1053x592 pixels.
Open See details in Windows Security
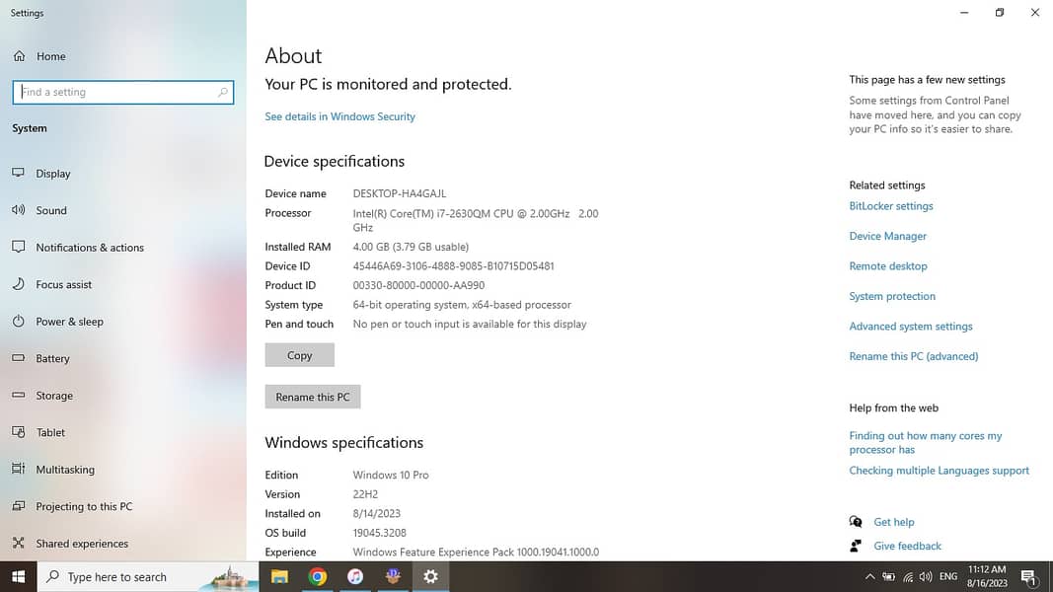[x=339, y=116]
